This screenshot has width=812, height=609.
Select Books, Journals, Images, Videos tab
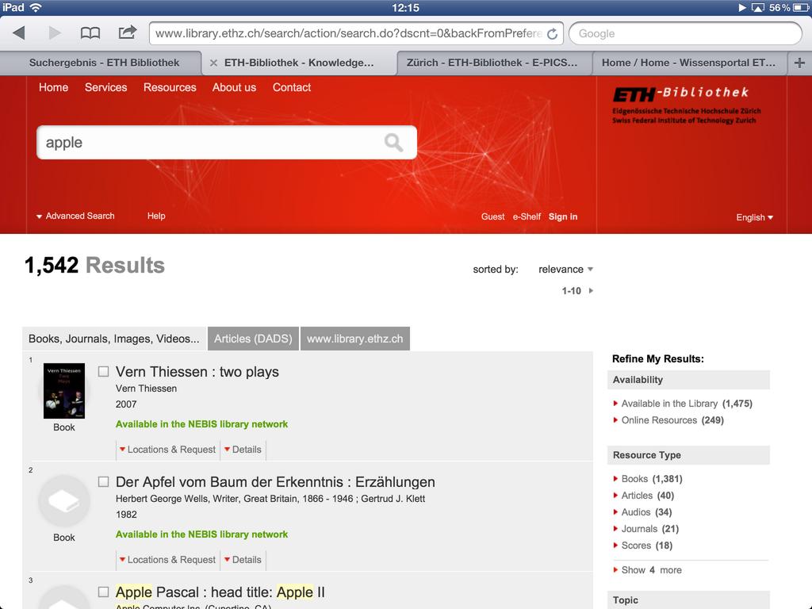click(114, 339)
